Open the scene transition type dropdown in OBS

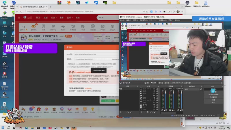[192, 89]
